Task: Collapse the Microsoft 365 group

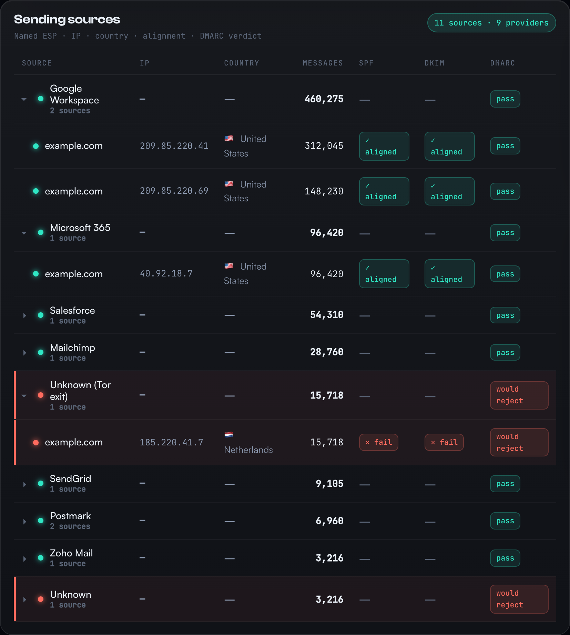Action: 24,233
